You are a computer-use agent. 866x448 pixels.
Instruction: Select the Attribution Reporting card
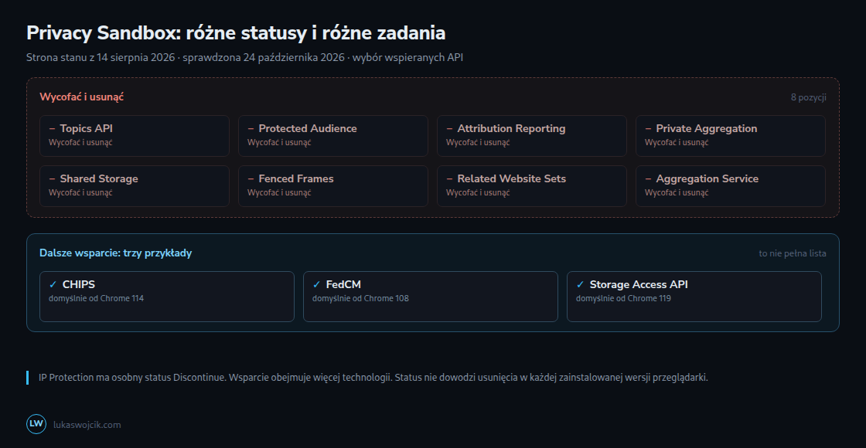(532, 136)
